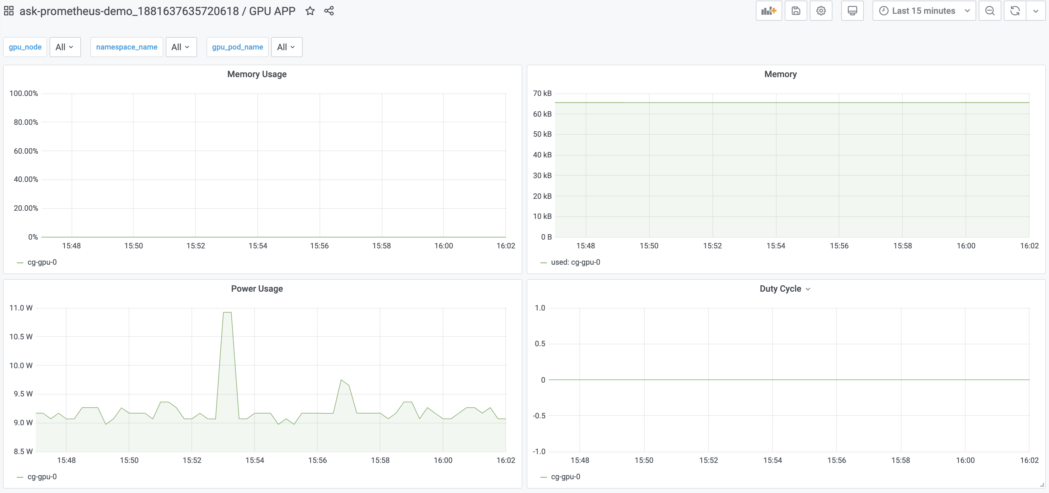
Task: Save the dashboard
Action: (x=796, y=11)
